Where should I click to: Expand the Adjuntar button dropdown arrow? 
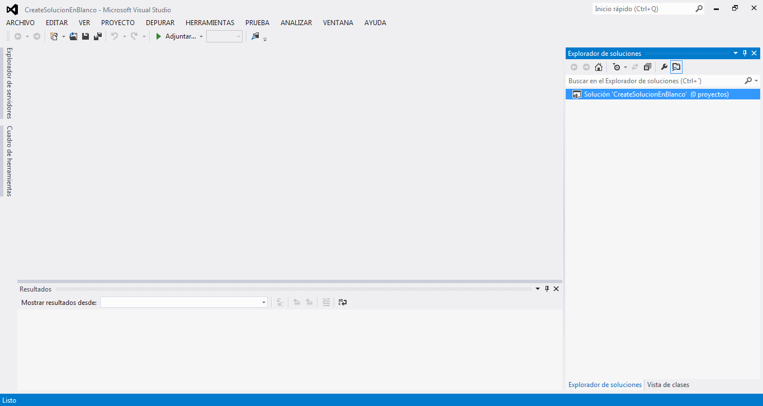pyautogui.click(x=201, y=37)
